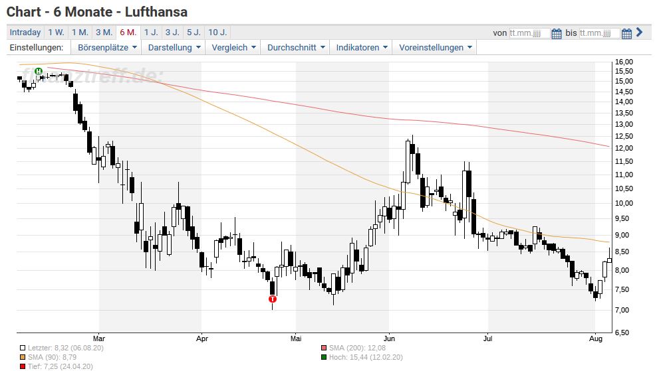Select the 5 J. timeframe tab

click(x=194, y=33)
